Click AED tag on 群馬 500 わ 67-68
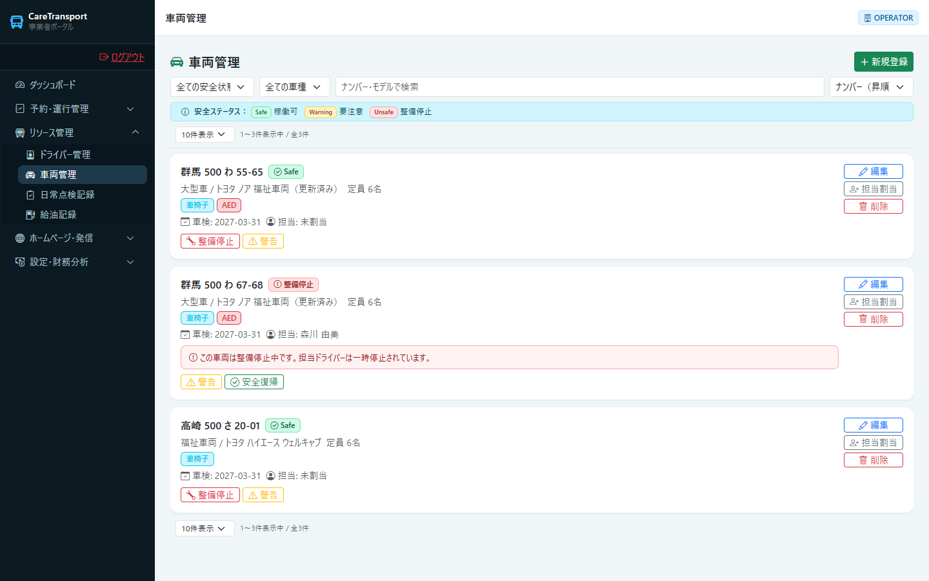The height and width of the screenshot is (581, 929). coord(229,318)
